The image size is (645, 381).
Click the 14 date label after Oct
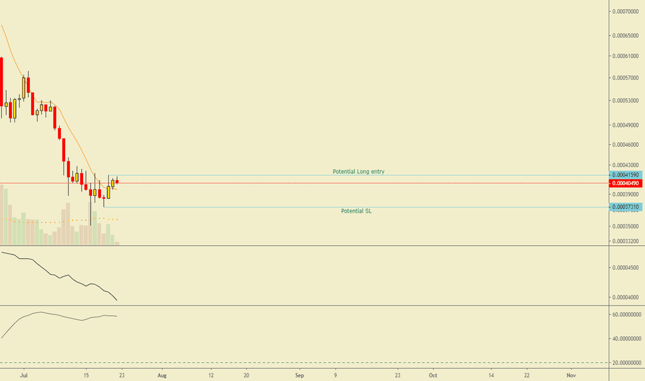click(491, 375)
